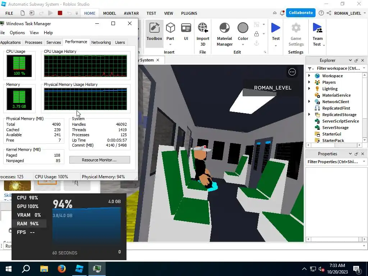Viewport: 368px width, 276px height.
Task: Click the filter funnel icon in Explorer
Action: click(309, 69)
